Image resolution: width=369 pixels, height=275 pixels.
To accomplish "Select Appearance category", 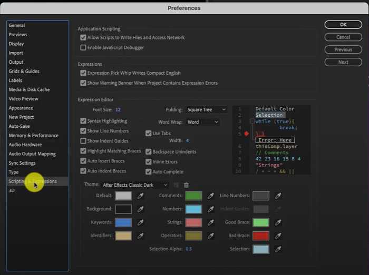I will coord(21,108).
